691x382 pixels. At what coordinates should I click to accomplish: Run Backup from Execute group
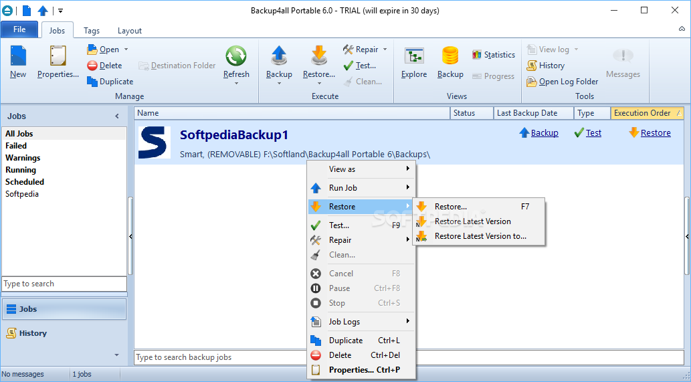279,63
